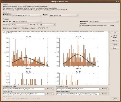Browse for the send output report file
121x102 pixels.
(x=50, y=94)
